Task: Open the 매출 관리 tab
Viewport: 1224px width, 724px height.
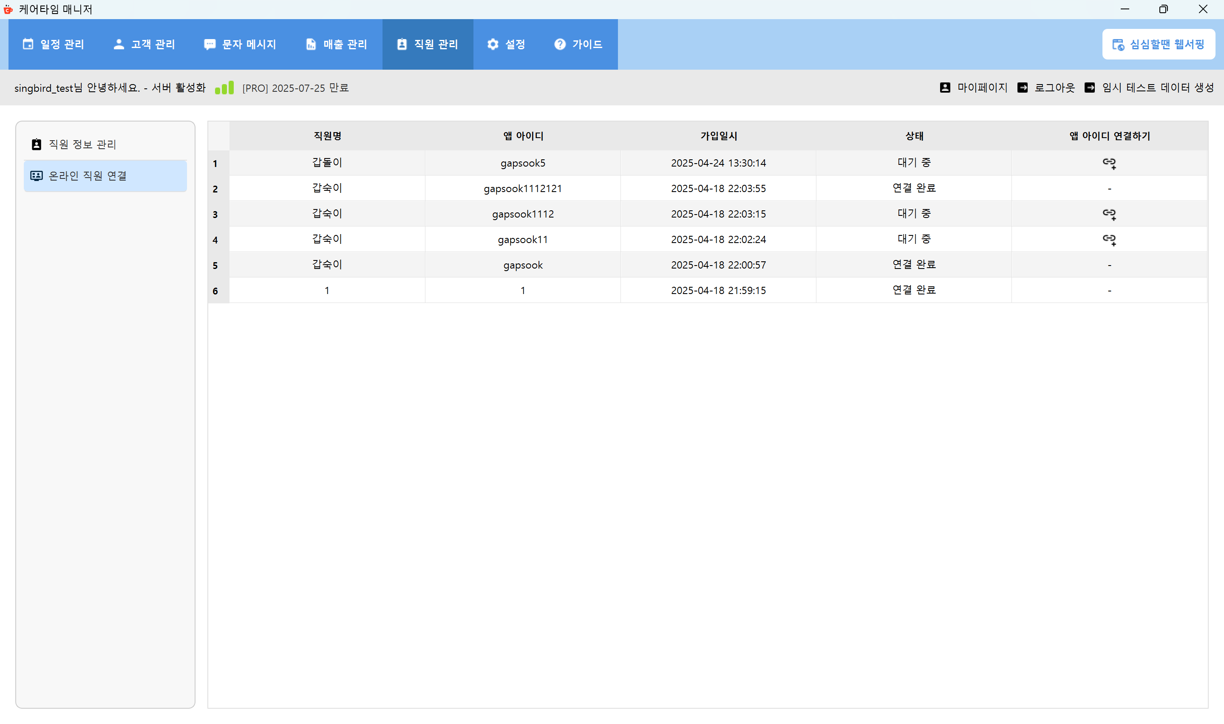Action: click(x=336, y=44)
